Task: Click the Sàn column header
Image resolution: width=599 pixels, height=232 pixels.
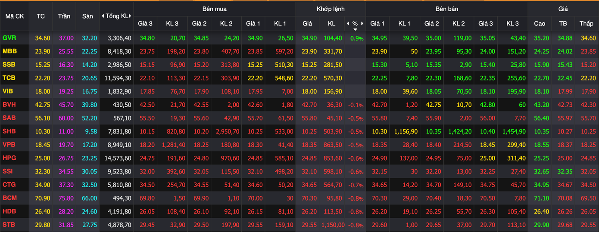Action: click(x=87, y=16)
